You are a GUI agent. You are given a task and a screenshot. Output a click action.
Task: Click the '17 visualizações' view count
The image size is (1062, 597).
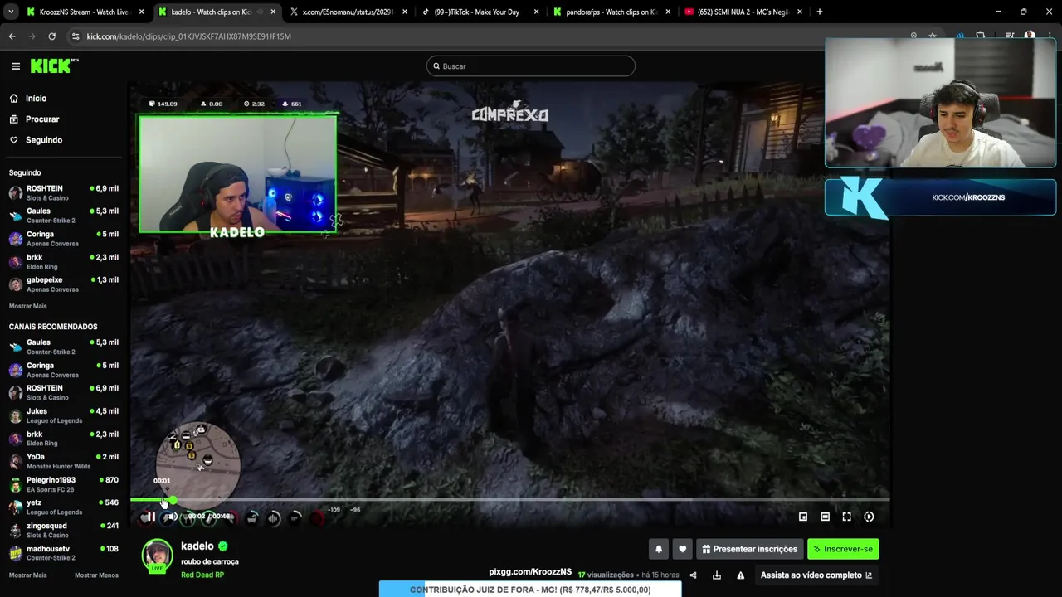[606, 575]
